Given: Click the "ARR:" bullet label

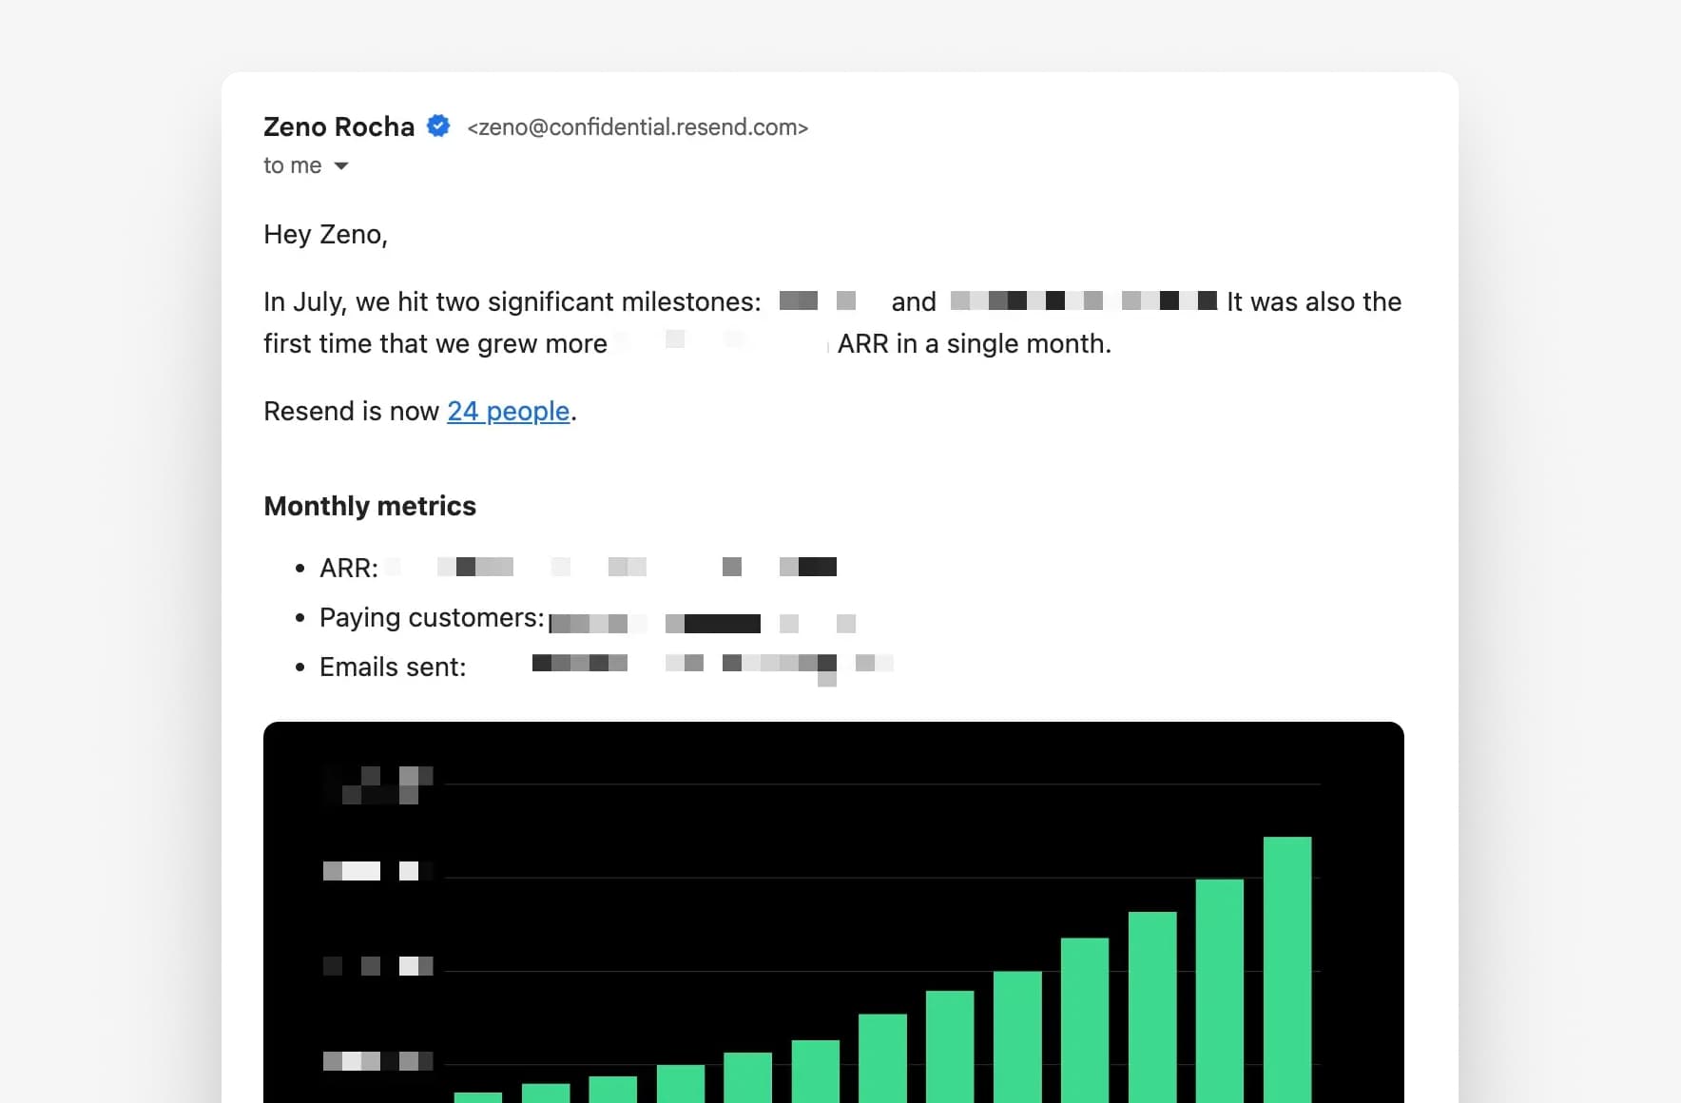Looking at the screenshot, I should (348, 568).
